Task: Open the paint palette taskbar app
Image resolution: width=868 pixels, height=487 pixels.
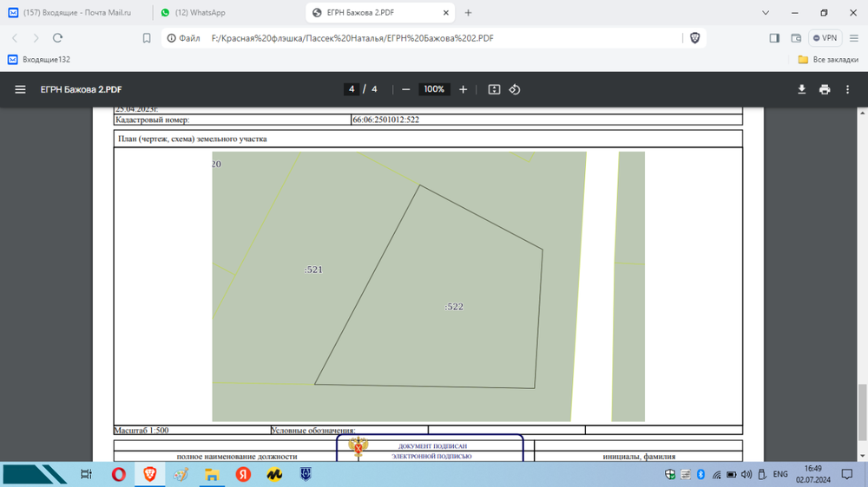Action: [181, 474]
